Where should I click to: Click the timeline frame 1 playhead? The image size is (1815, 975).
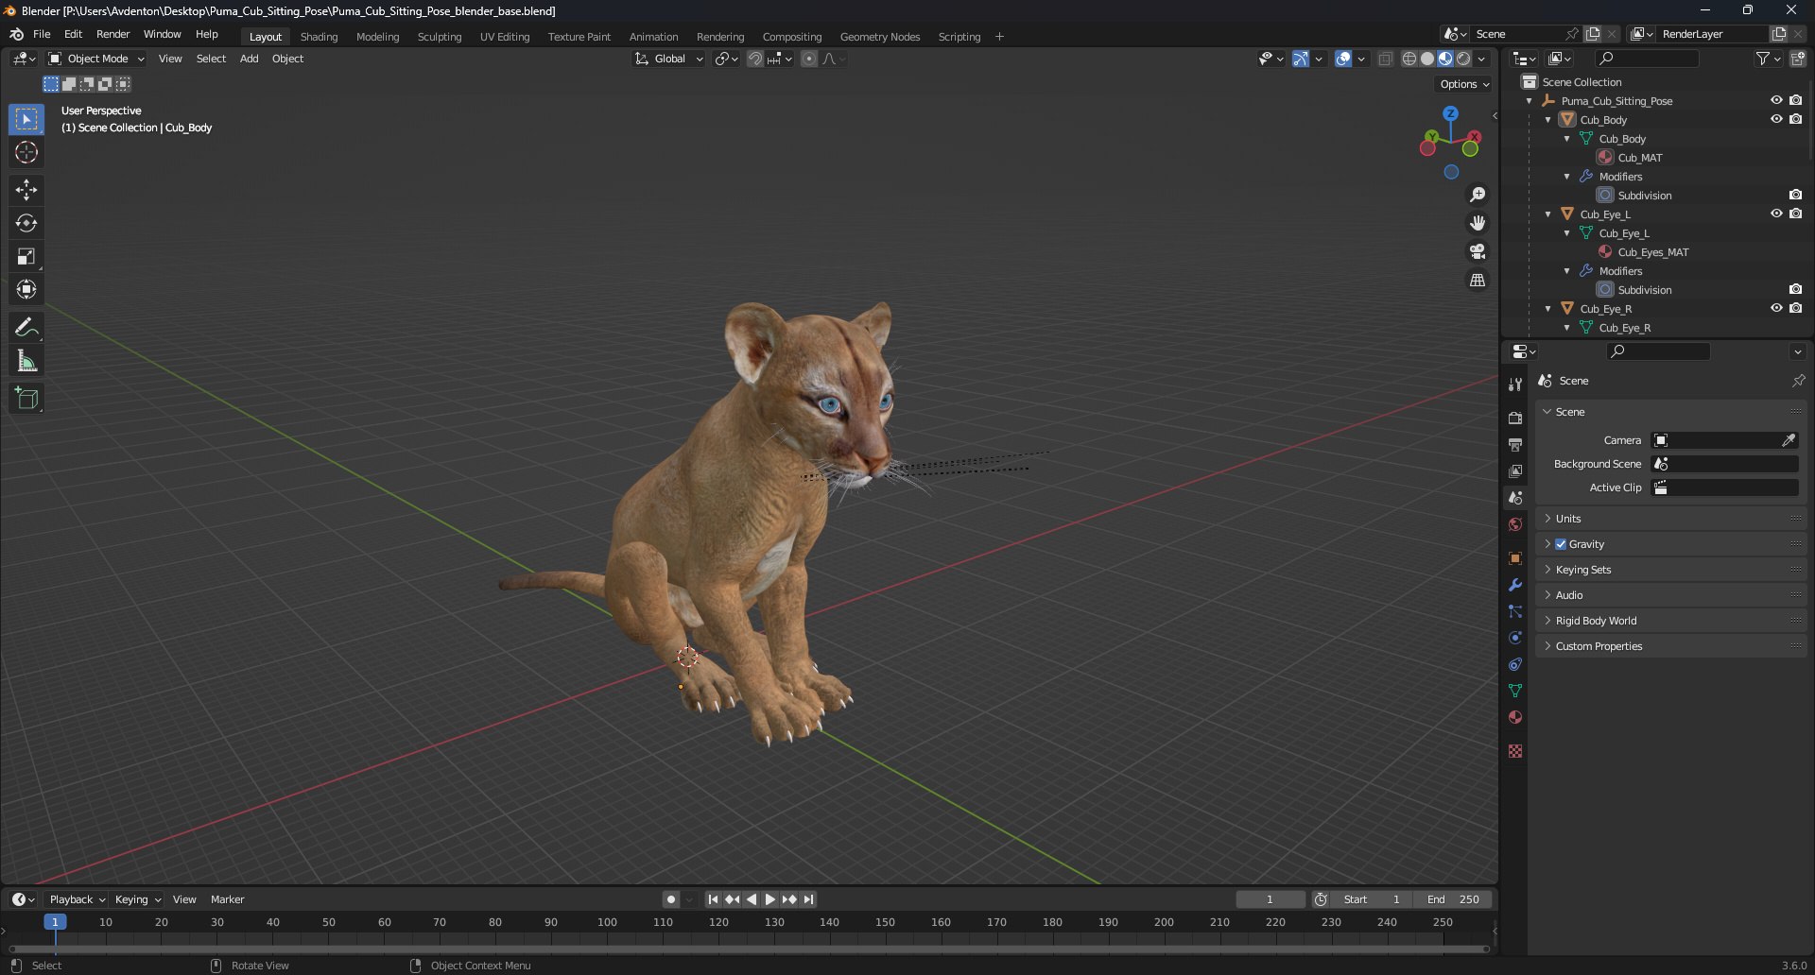pos(55,922)
